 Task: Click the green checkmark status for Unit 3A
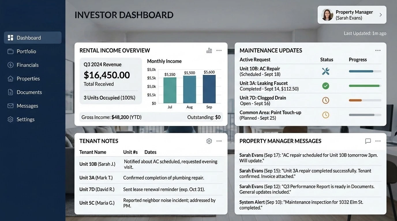coord(325,86)
